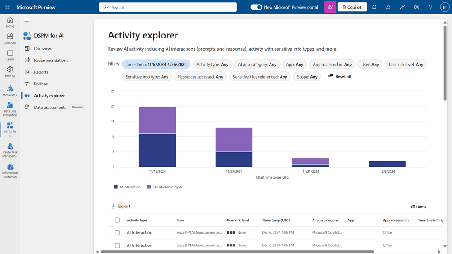Open Information Protection in sidebar
The width and height of the screenshot is (452, 254).
[x=10, y=171]
